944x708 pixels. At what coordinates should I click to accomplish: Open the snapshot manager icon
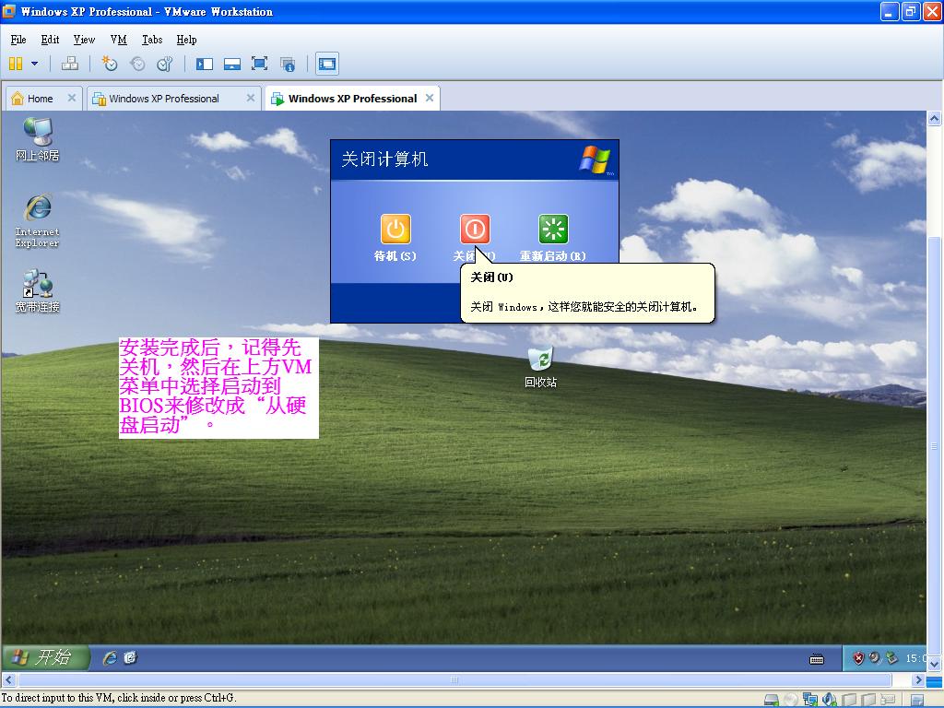pyautogui.click(x=164, y=64)
